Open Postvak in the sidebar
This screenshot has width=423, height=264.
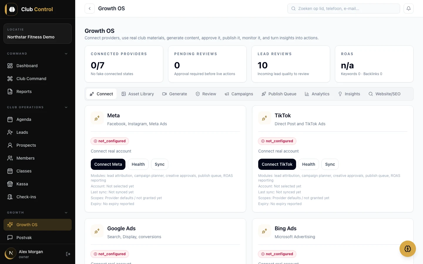(38, 238)
